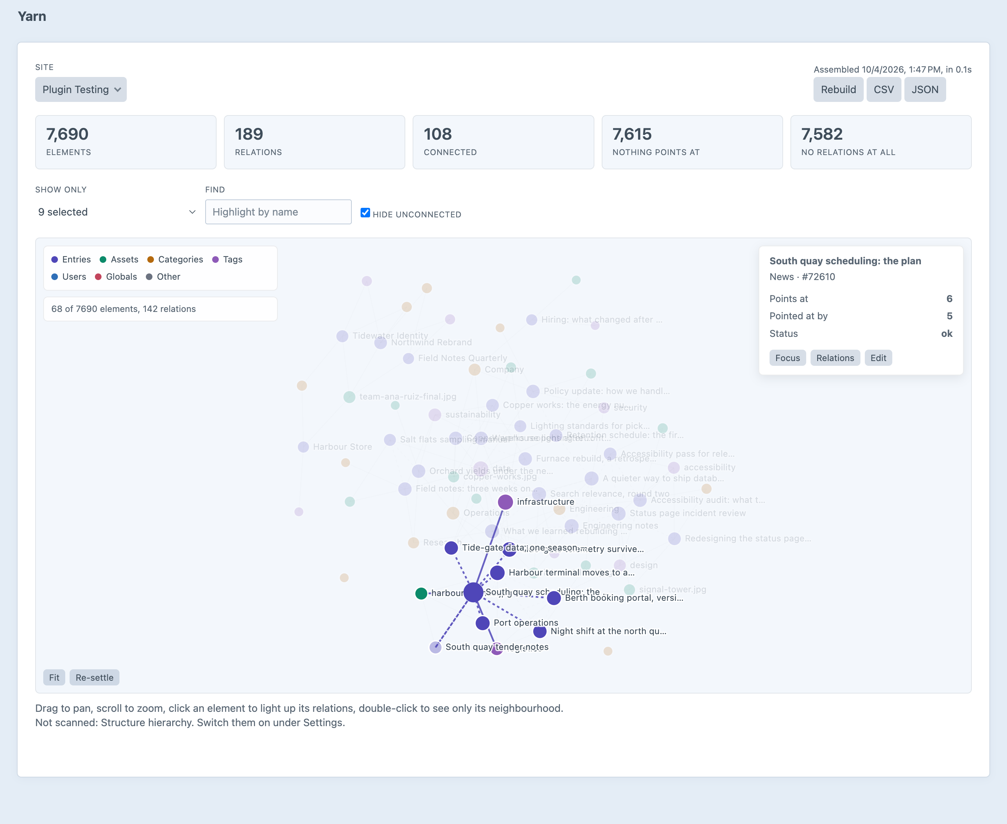Select the Hiring: what changed after node
1007x824 pixels.
pyautogui.click(x=531, y=319)
